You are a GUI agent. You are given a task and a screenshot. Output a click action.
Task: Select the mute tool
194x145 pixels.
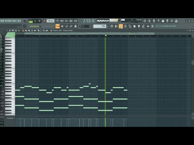coord(35,31)
